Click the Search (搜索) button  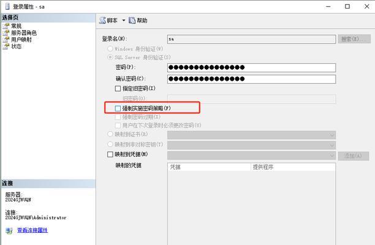[x=354, y=39]
